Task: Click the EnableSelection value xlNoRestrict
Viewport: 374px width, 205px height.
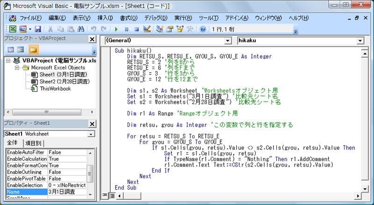Action: point(67,185)
